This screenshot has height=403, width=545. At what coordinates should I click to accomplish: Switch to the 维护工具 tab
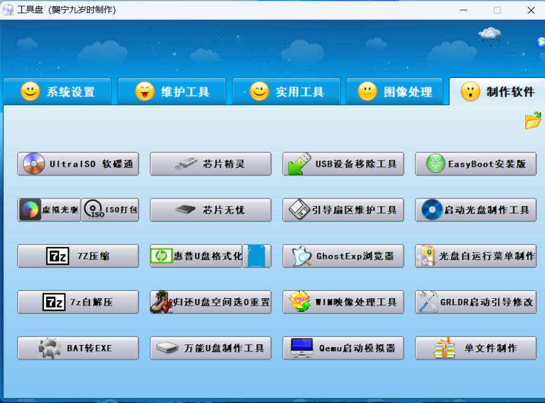point(172,92)
